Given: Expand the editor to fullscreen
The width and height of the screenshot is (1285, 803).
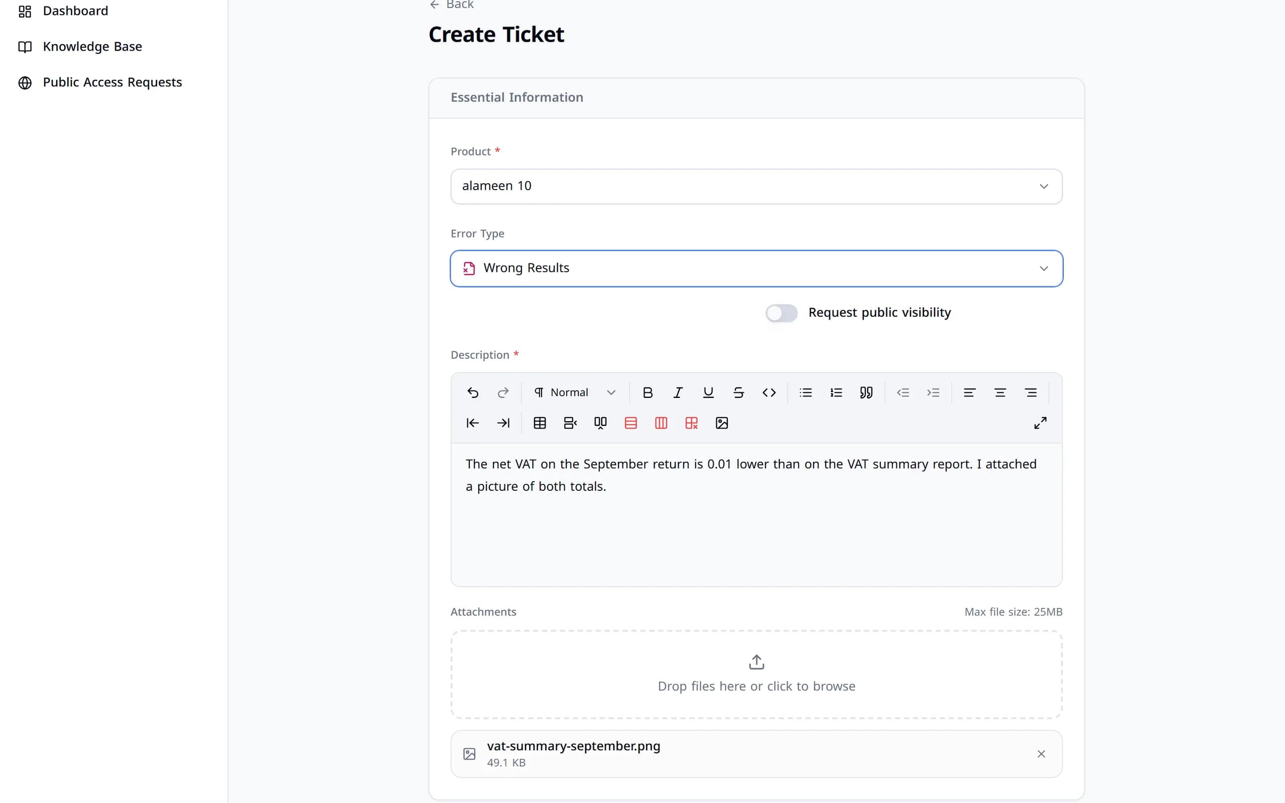Looking at the screenshot, I should click(x=1040, y=423).
